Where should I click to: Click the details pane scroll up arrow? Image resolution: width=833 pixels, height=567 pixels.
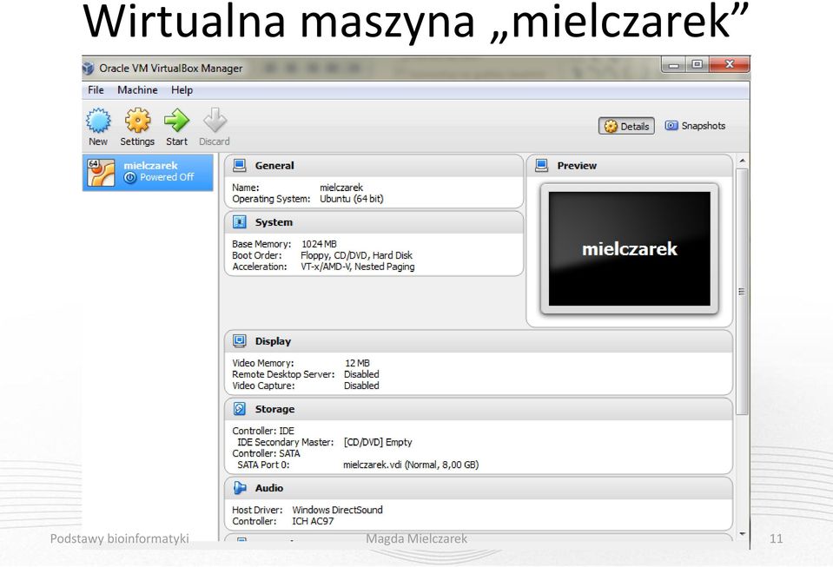(x=742, y=161)
